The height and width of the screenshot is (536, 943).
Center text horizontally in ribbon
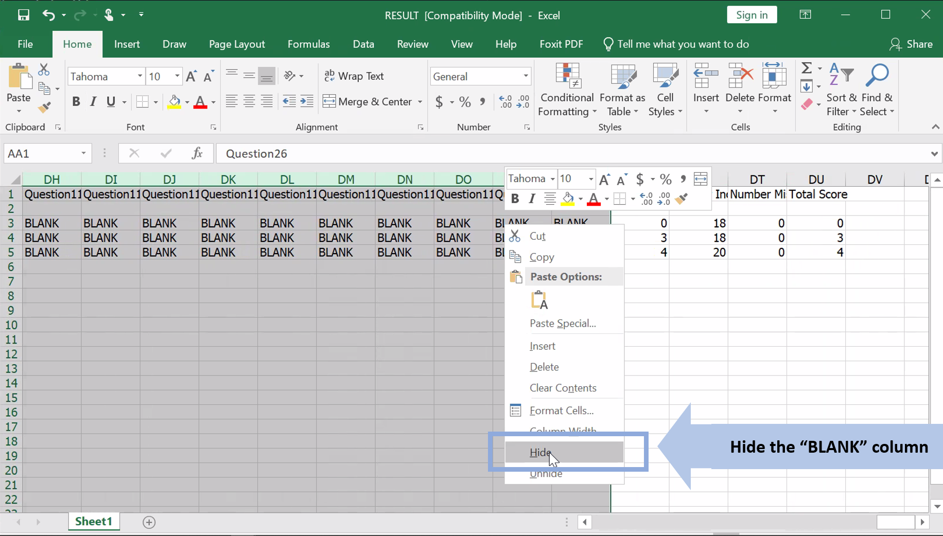click(249, 101)
